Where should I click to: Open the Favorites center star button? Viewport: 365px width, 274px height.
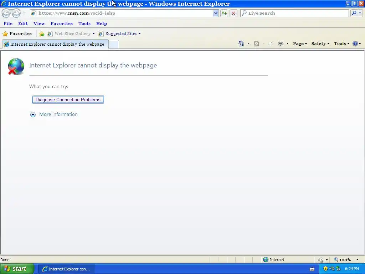(x=17, y=34)
